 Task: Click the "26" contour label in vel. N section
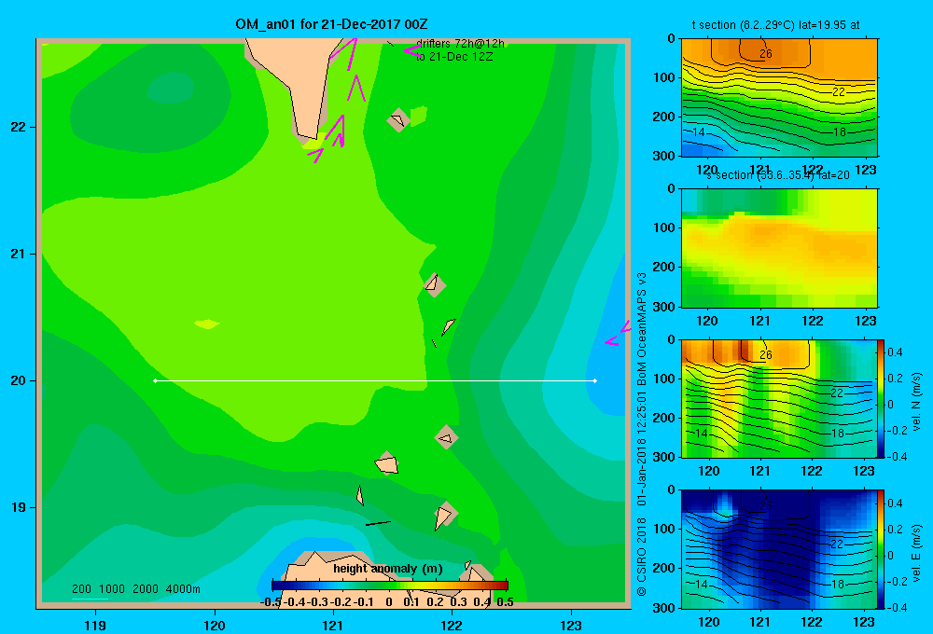766,355
